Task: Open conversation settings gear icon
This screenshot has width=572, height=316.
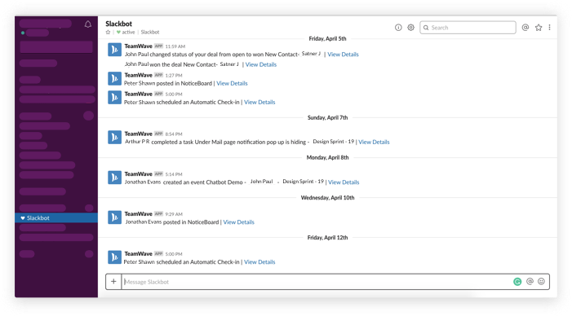Action: (410, 28)
